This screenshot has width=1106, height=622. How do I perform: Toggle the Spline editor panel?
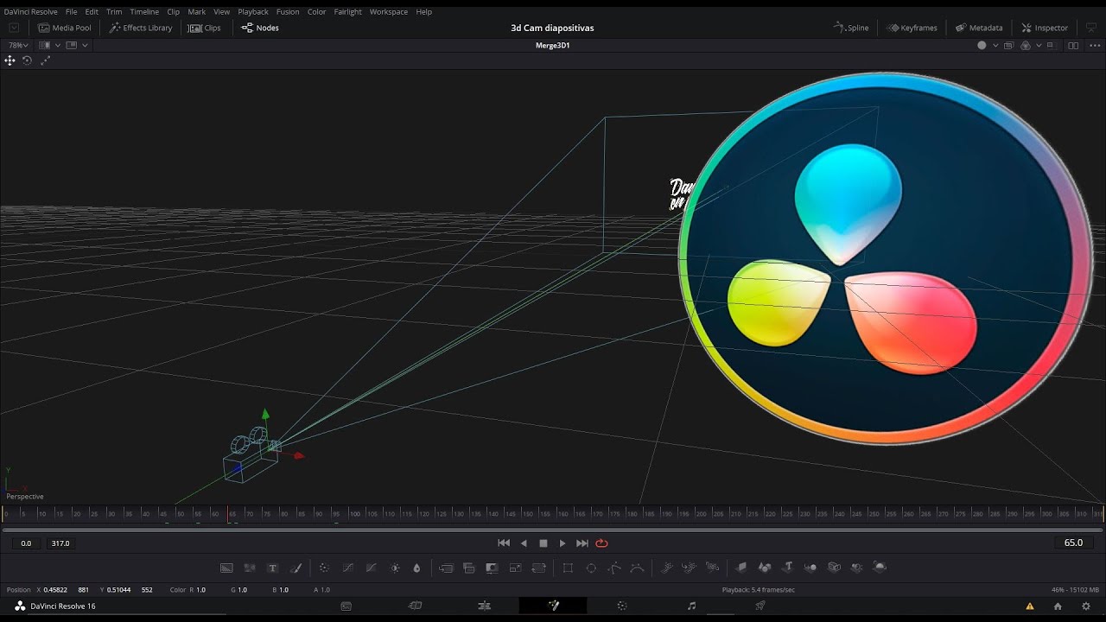[x=851, y=28]
